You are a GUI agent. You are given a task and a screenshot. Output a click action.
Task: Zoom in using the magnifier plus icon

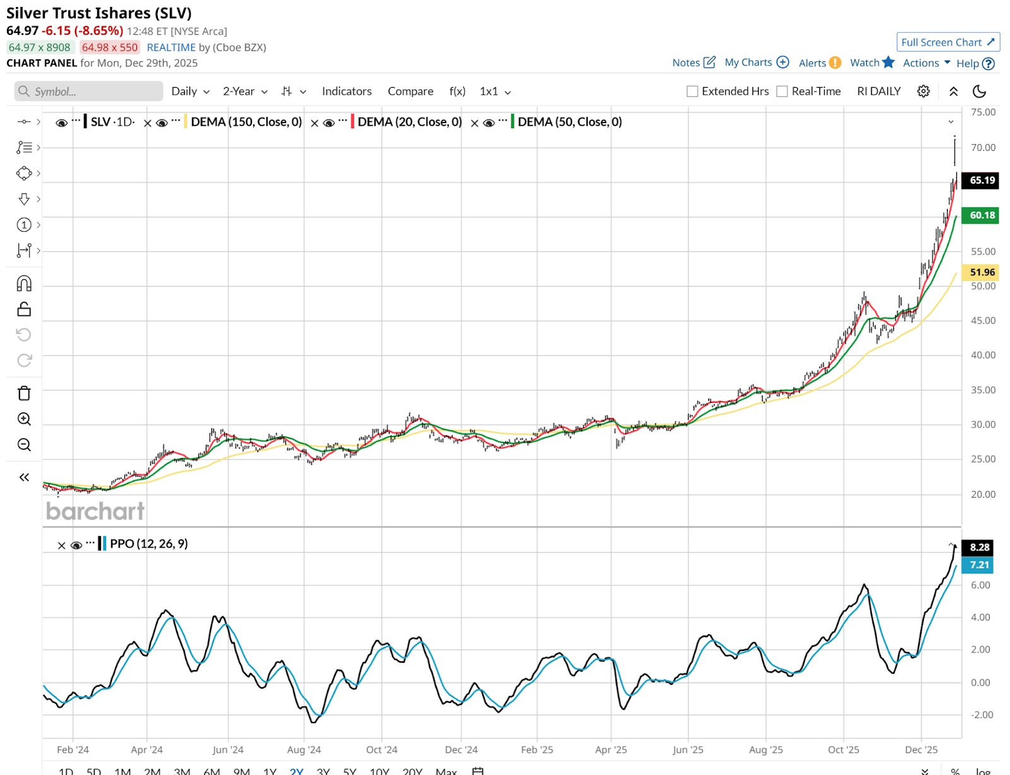24,419
